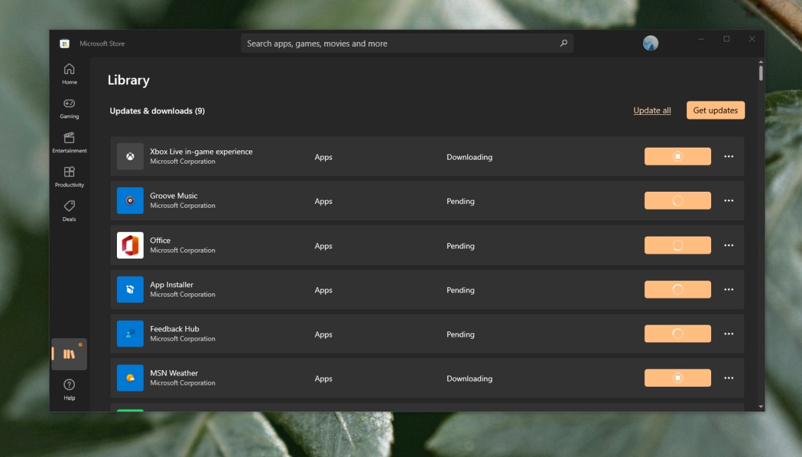Click the App Installer app icon

pos(130,289)
